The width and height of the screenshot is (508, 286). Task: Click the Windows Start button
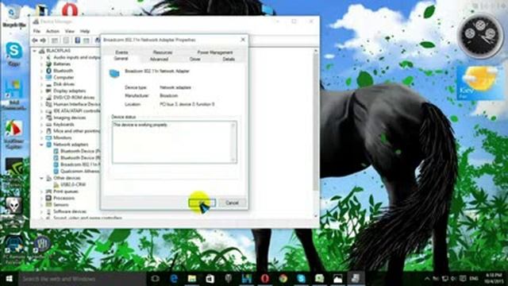pos(9,279)
